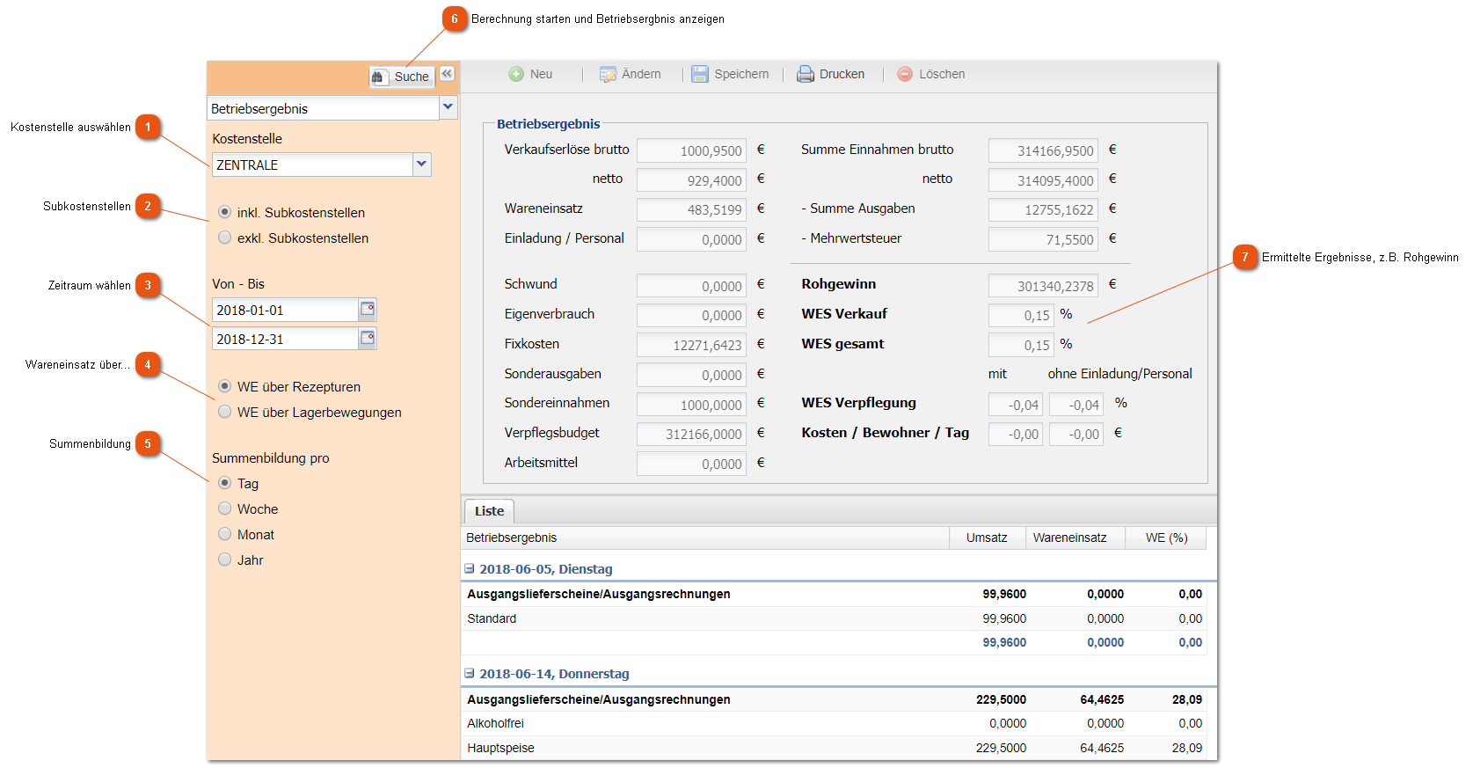Screen dimensions: 1473x768
Task: Select Tag summation radio button
Action: (225, 483)
